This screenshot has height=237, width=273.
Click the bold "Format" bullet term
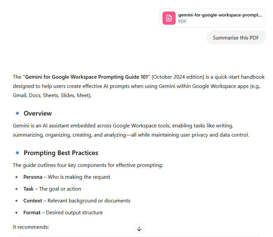click(x=32, y=213)
